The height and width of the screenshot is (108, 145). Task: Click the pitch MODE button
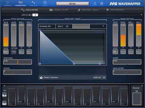pos(6,52)
